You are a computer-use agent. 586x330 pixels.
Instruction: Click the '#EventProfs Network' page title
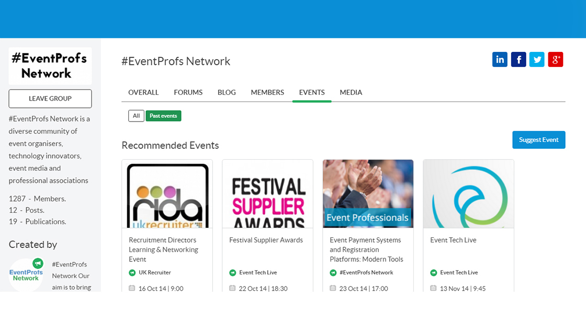pos(176,61)
